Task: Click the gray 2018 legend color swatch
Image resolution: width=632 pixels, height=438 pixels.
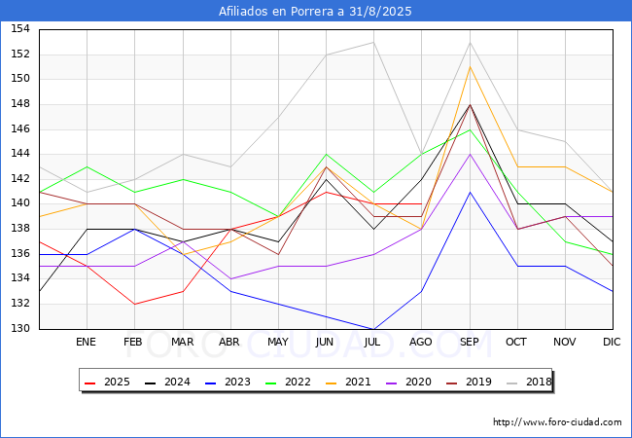Action: tap(511, 383)
